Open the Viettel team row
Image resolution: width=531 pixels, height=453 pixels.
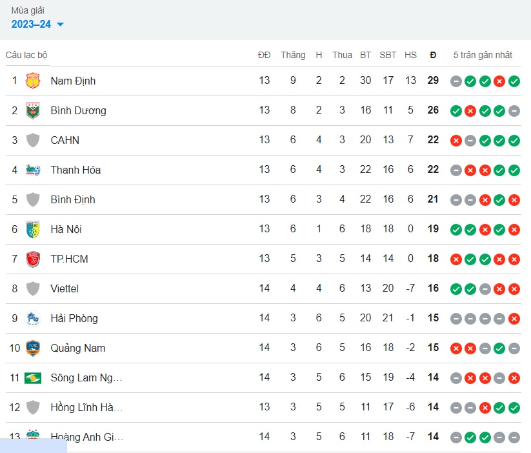263,288
